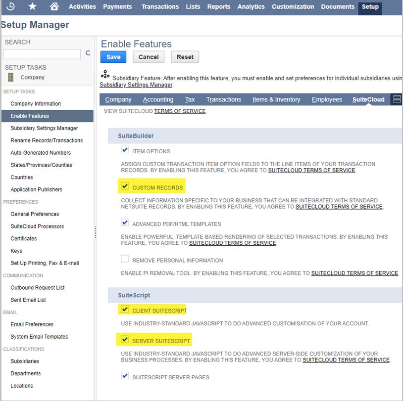Viewport: 403px width, 401px height.
Task: Click the Company building icon in Setup Tasks
Action: [10, 77]
